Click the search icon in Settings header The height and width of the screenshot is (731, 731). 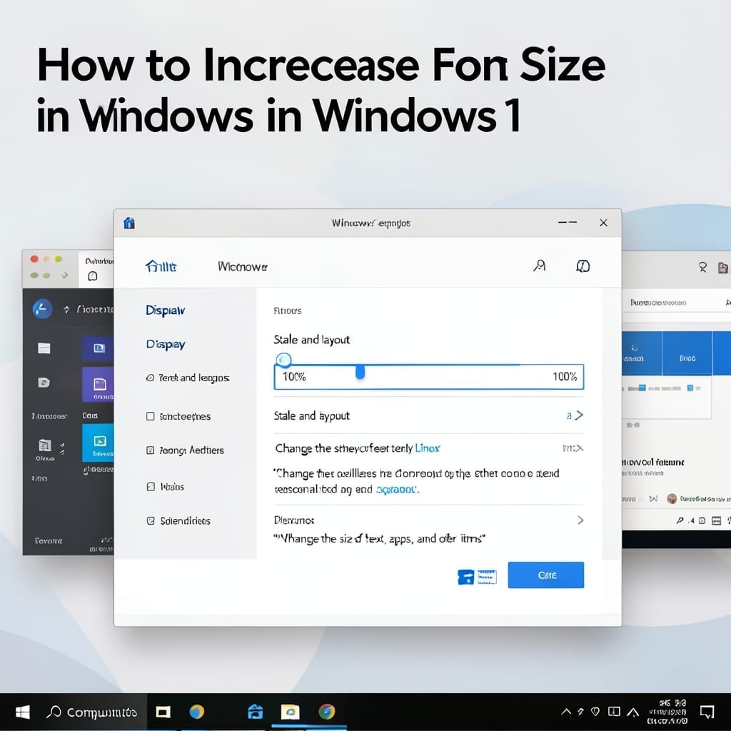(x=540, y=266)
